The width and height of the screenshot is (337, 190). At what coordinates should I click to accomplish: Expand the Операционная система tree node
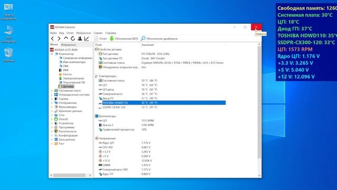pyautogui.click(x=52, y=95)
